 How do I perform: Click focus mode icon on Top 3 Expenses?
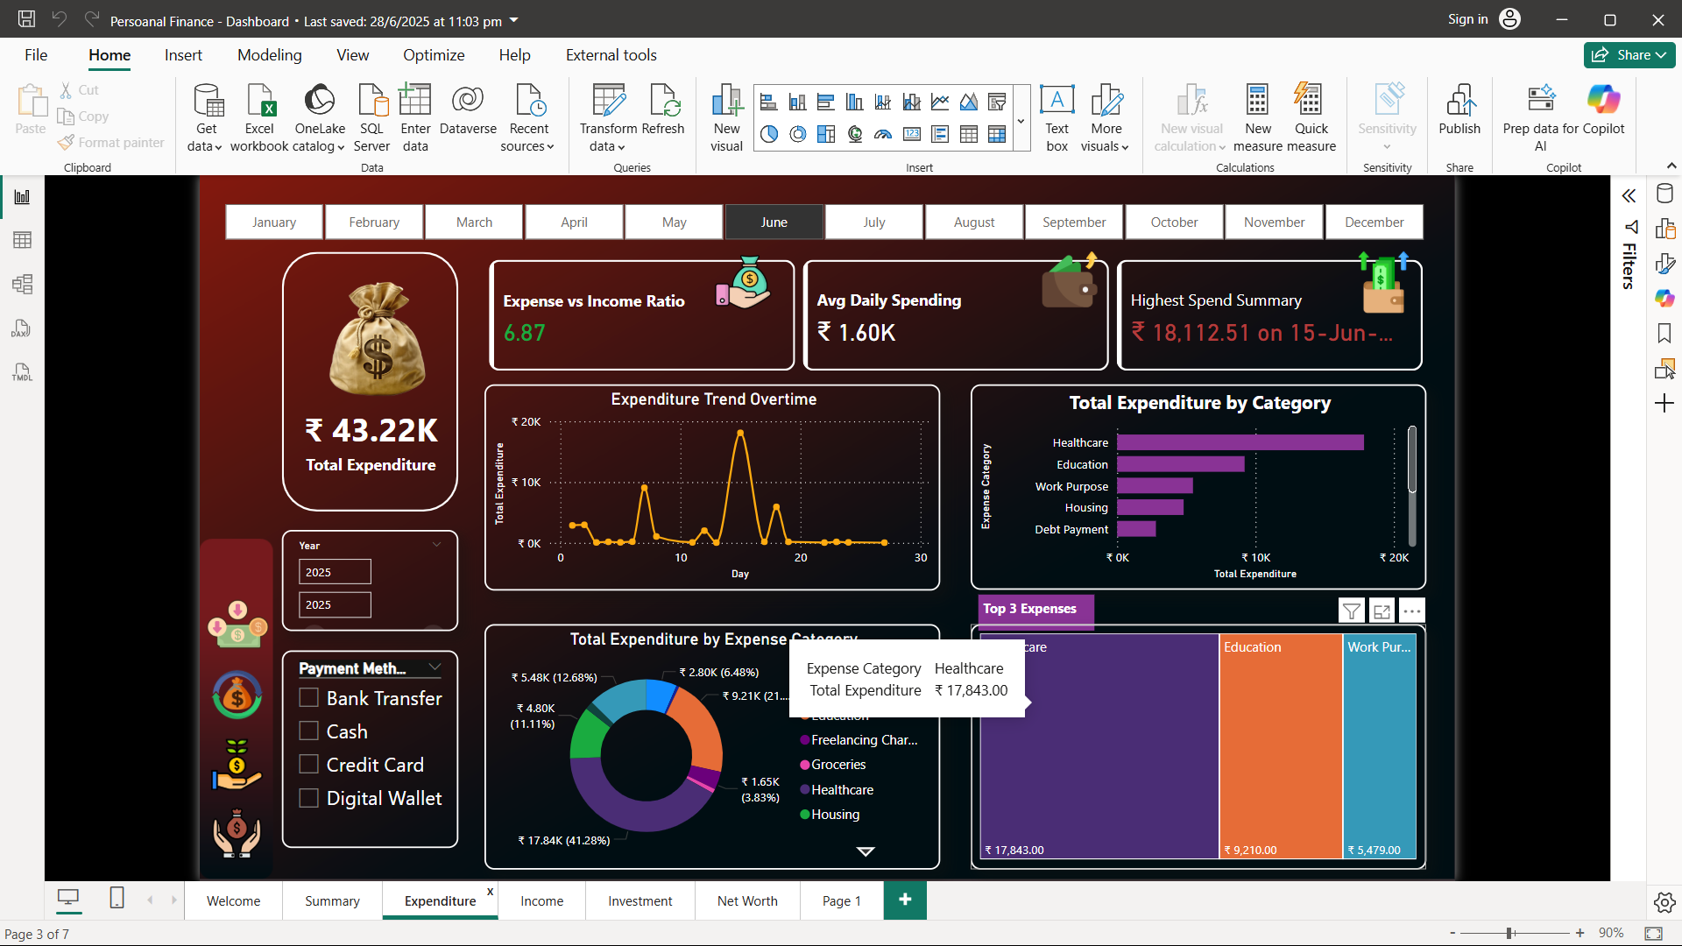click(x=1382, y=611)
